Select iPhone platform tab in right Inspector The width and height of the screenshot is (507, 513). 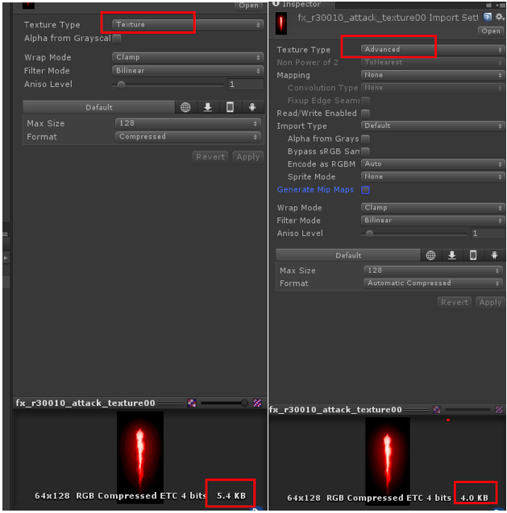click(473, 255)
